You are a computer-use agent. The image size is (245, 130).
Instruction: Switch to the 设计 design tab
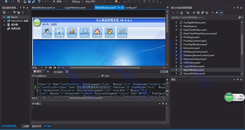click(37, 71)
